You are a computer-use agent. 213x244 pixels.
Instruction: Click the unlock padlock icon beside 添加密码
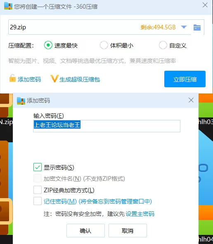12,78
